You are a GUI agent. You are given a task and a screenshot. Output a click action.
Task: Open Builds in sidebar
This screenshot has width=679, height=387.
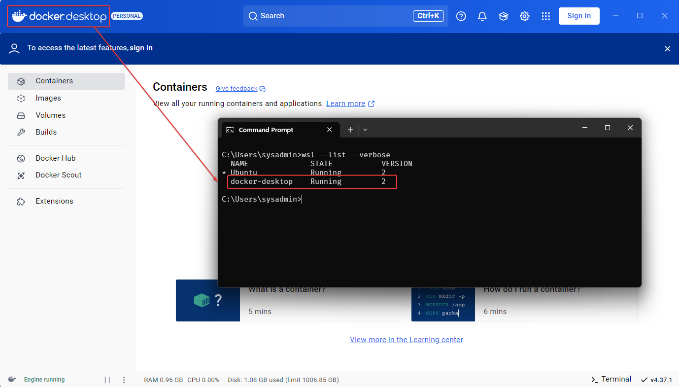pos(67,132)
